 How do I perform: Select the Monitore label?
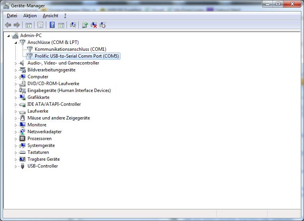coord(37,125)
